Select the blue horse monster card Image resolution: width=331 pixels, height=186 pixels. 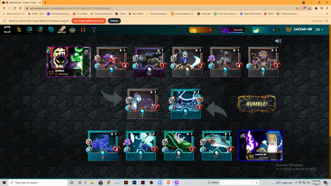point(103,146)
